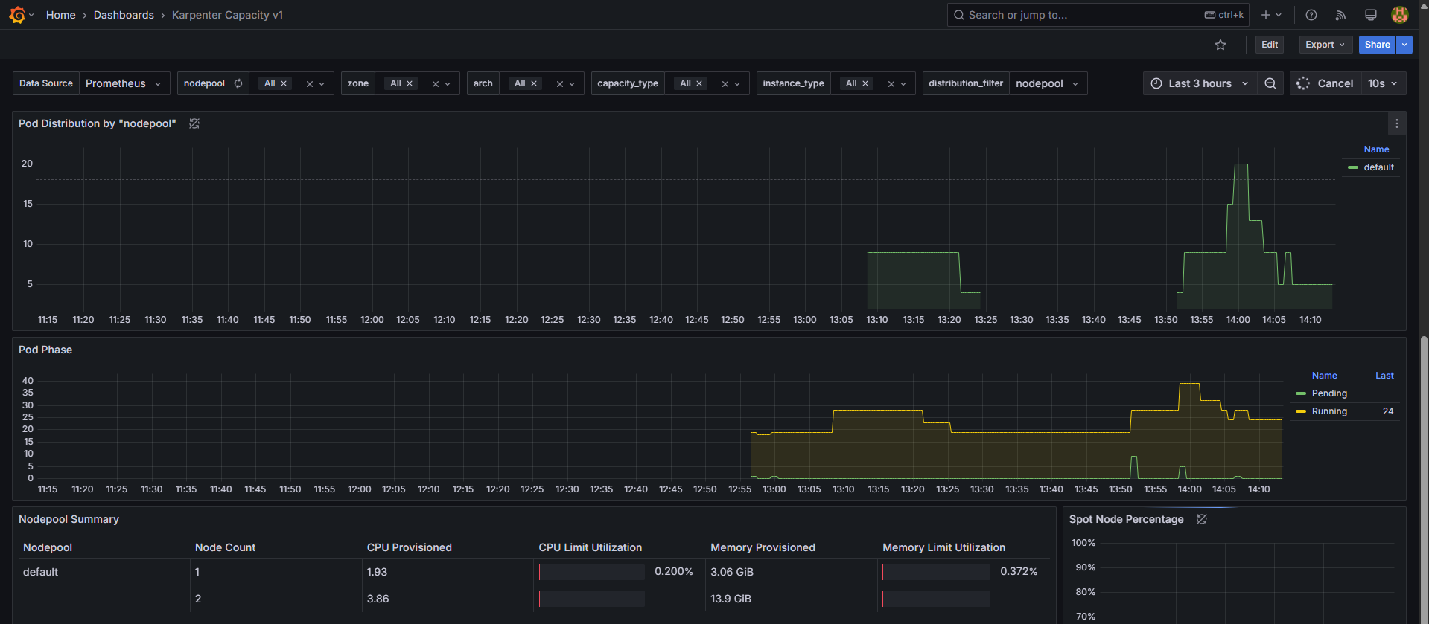Sort table by Nodepool column header
Screen dimensions: 1429x624
tap(48, 547)
